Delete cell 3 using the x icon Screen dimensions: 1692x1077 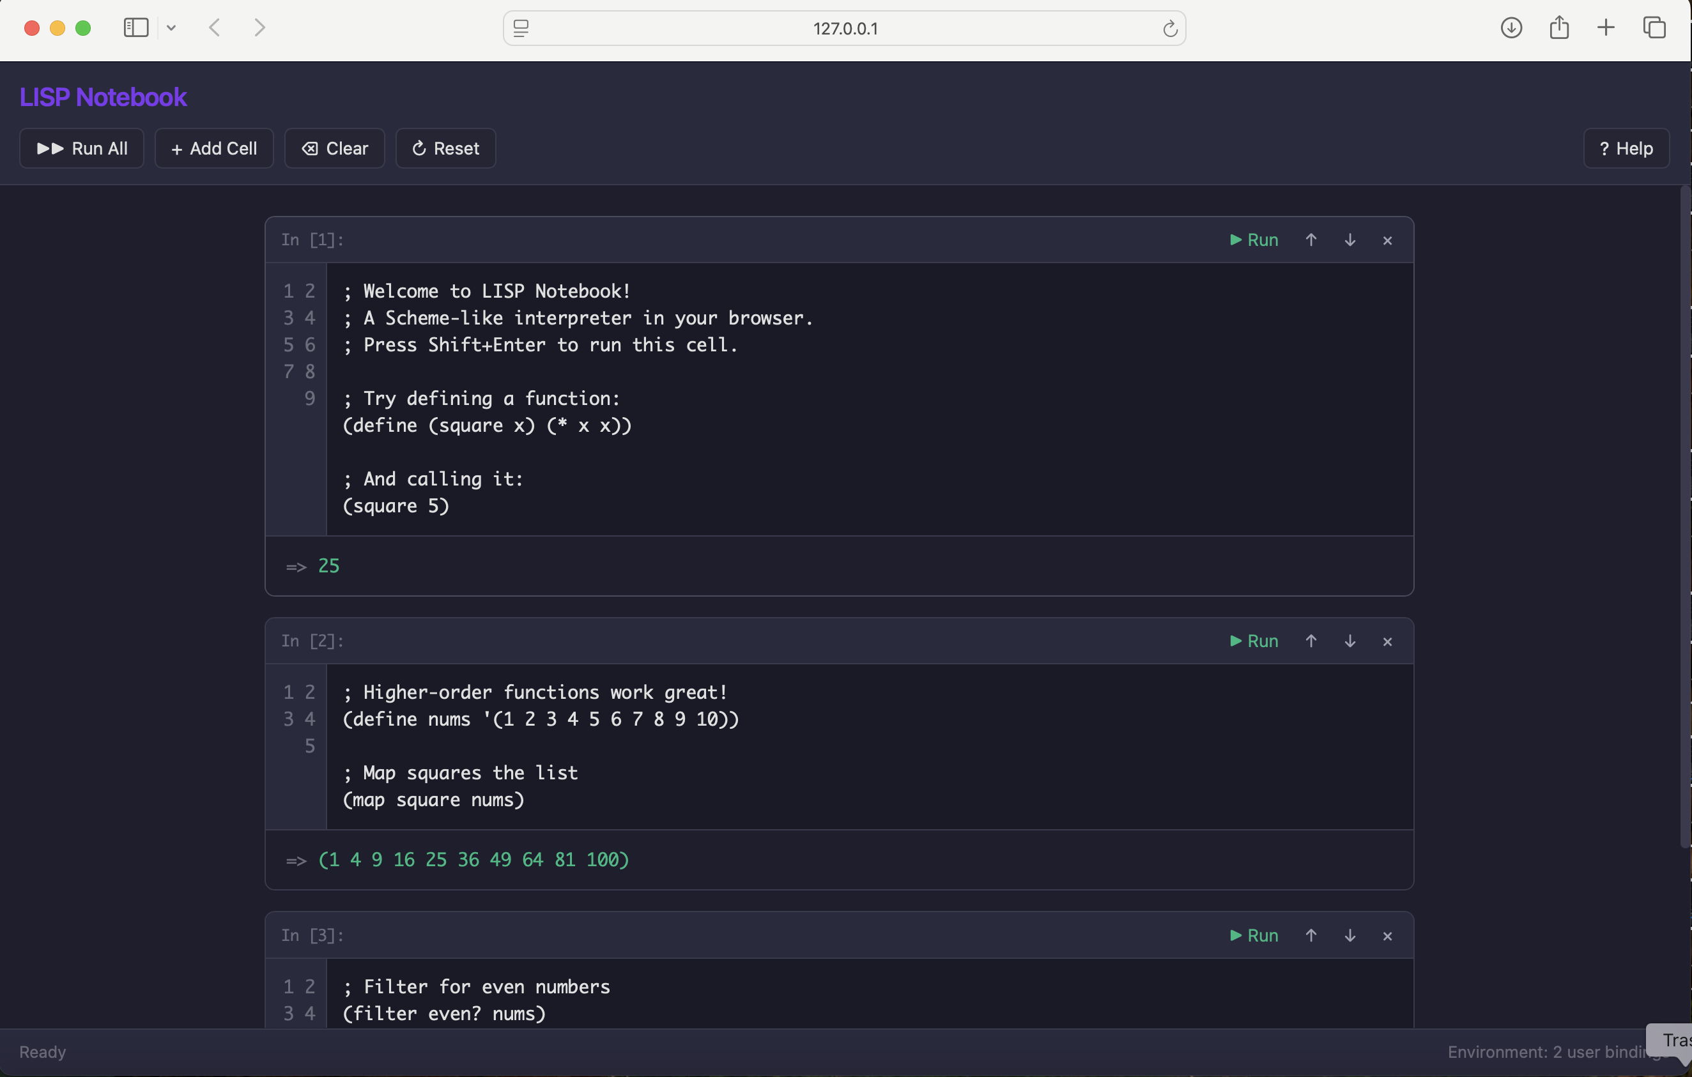pyautogui.click(x=1387, y=936)
